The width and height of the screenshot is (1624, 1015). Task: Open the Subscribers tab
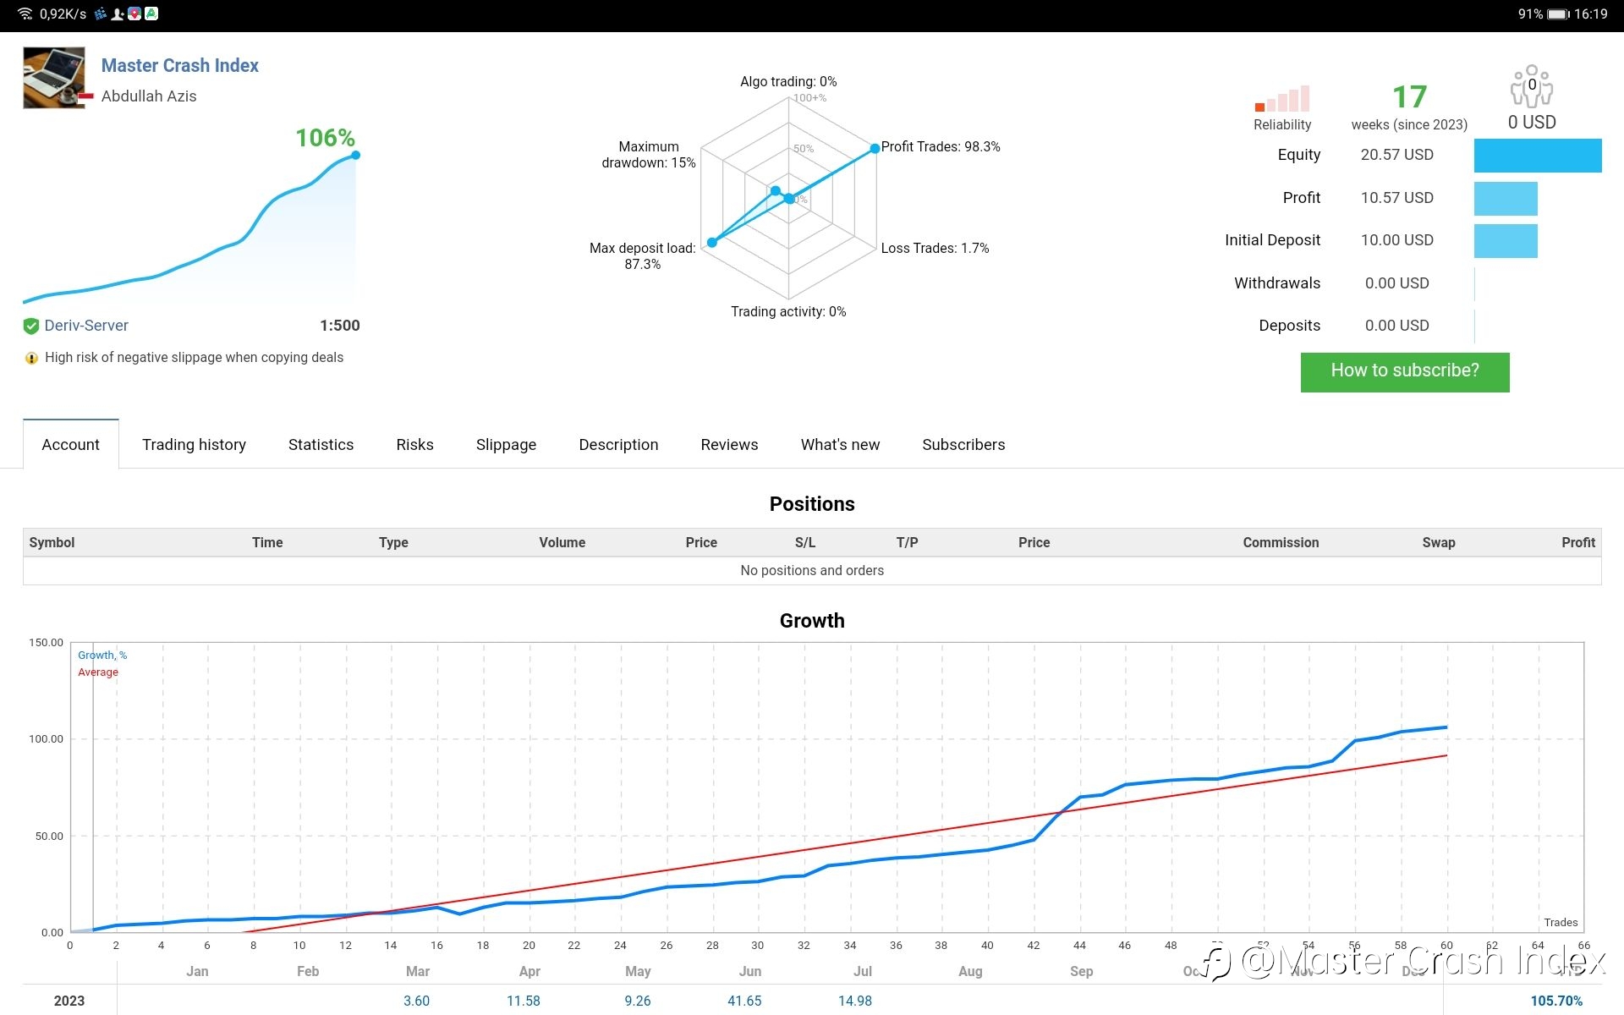click(963, 444)
